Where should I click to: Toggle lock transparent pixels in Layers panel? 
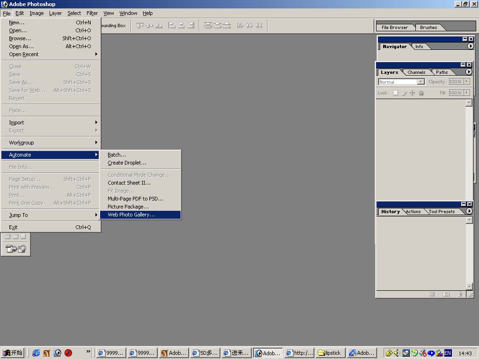(396, 93)
